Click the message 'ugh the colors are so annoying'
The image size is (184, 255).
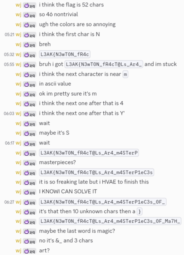[x=77, y=25]
